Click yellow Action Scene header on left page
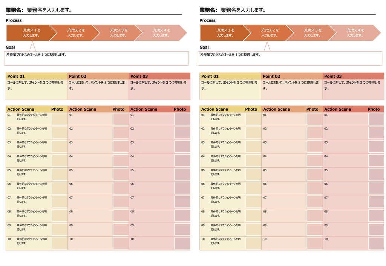The width and height of the screenshot is (386, 266). click(x=21, y=109)
